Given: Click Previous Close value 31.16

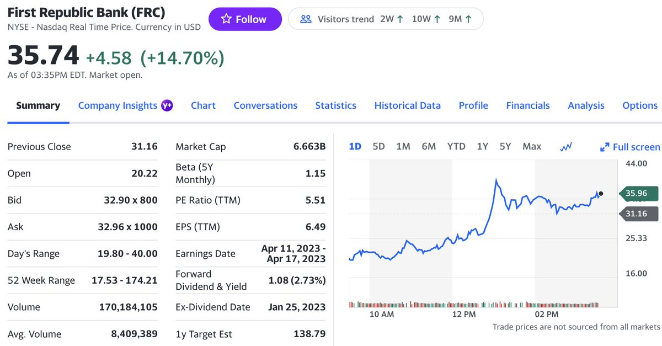Looking at the screenshot, I should pos(145,146).
